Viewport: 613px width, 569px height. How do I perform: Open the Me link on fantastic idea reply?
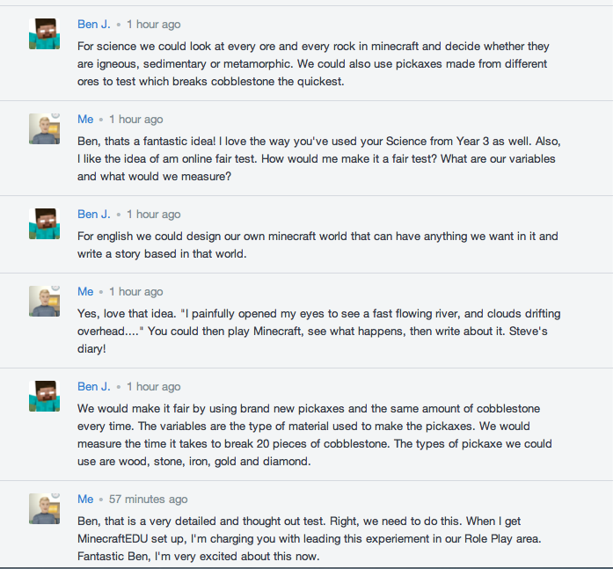click(x=85, y=120)
